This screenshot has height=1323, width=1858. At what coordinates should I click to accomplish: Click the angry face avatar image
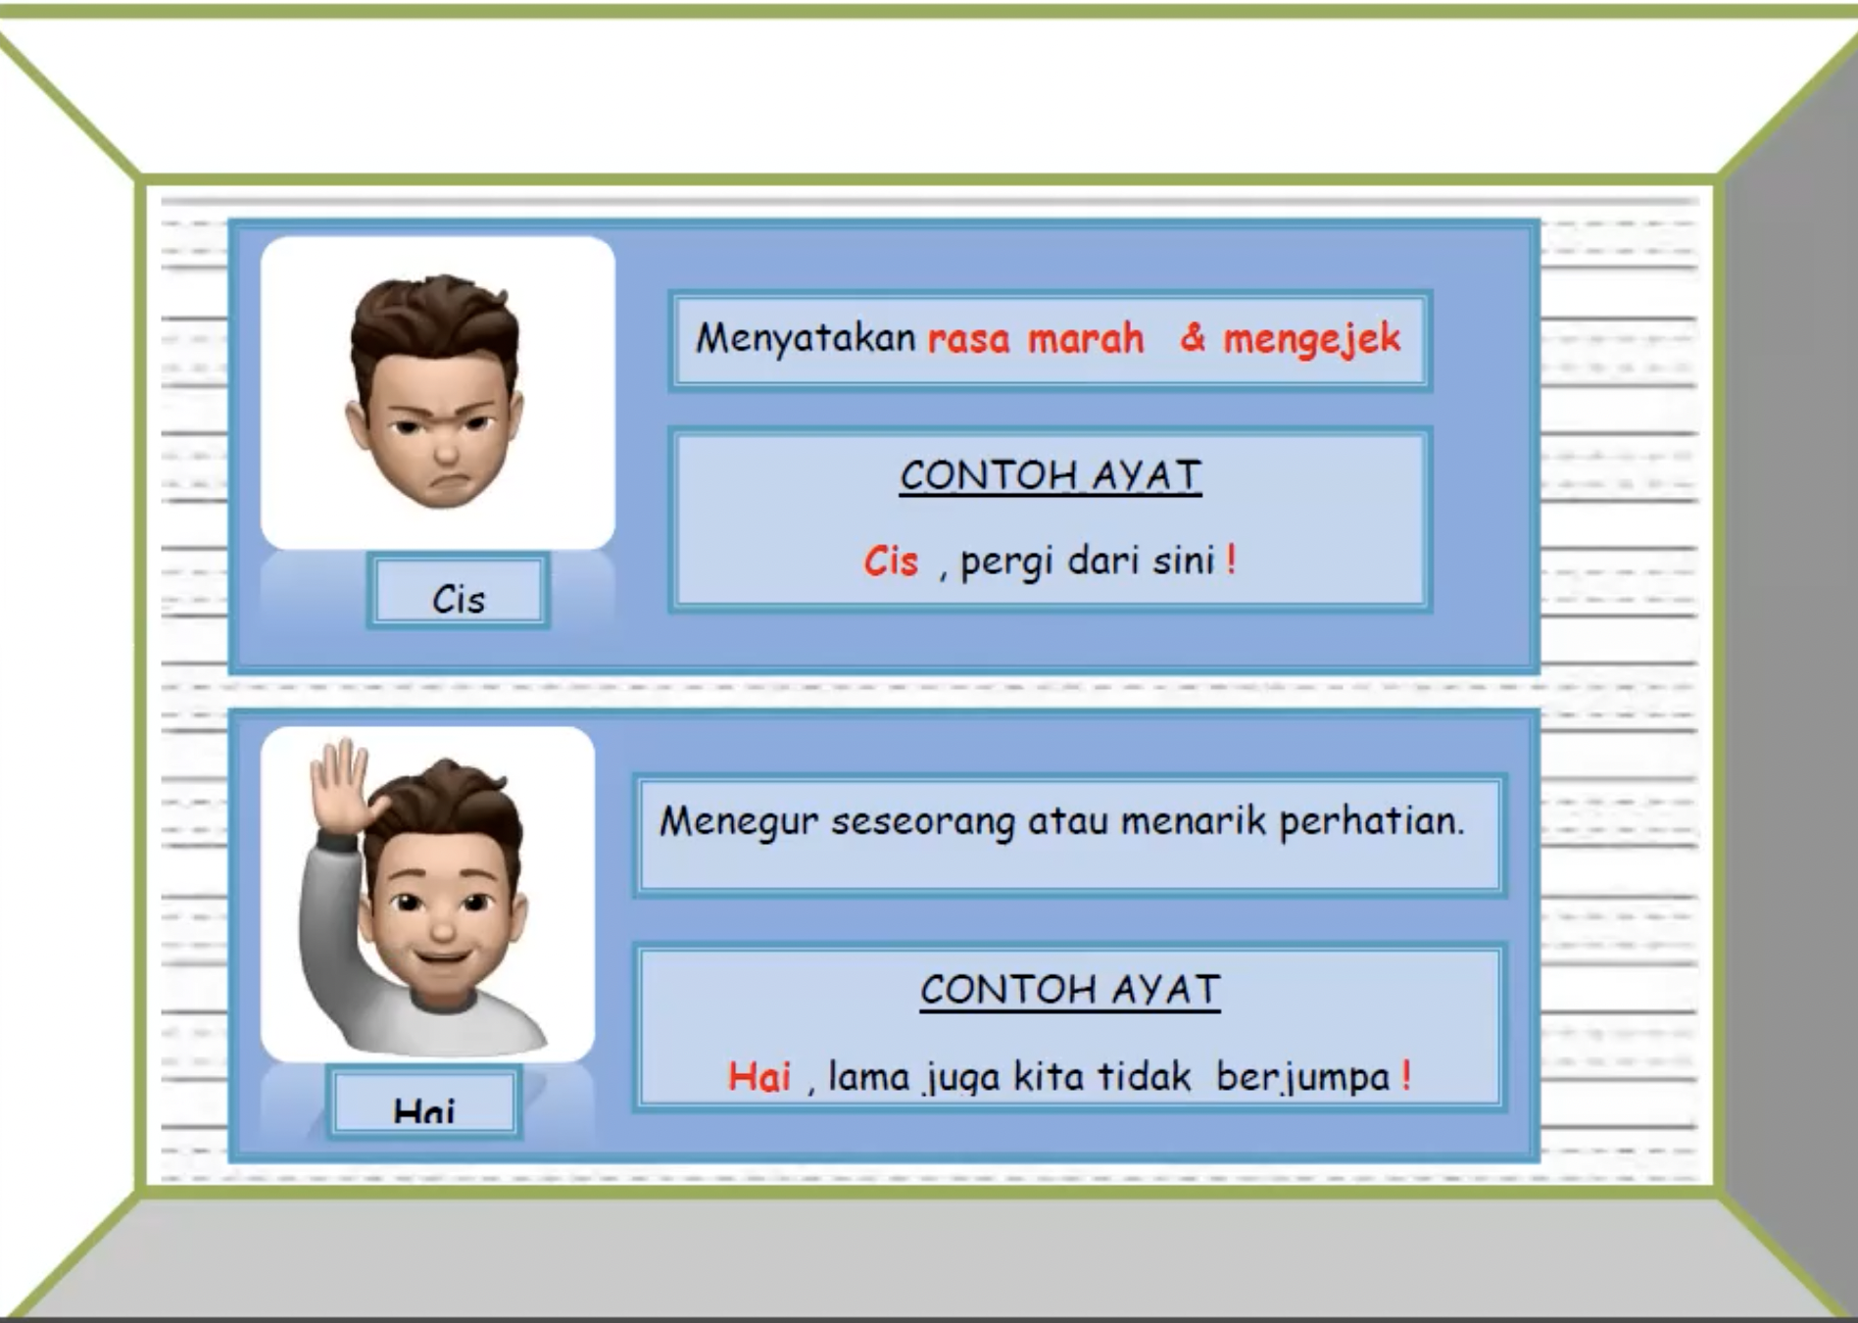pos(436,392)
